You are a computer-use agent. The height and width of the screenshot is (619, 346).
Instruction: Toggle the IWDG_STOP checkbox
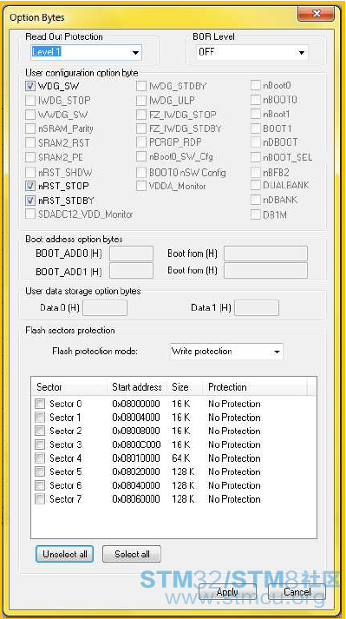30,100
